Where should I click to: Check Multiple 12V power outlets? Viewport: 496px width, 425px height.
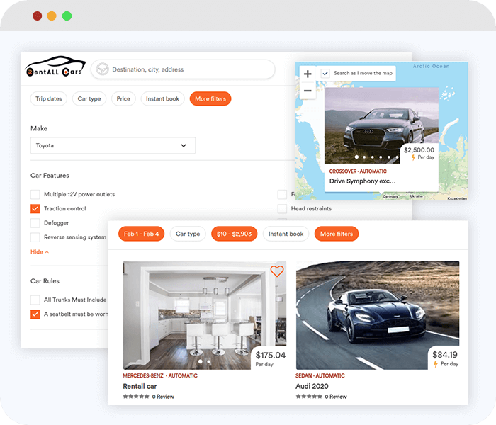(x=35, y=194)
